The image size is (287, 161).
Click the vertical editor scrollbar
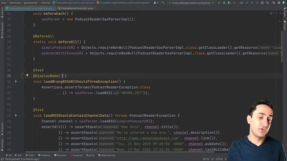coord(282,47)
